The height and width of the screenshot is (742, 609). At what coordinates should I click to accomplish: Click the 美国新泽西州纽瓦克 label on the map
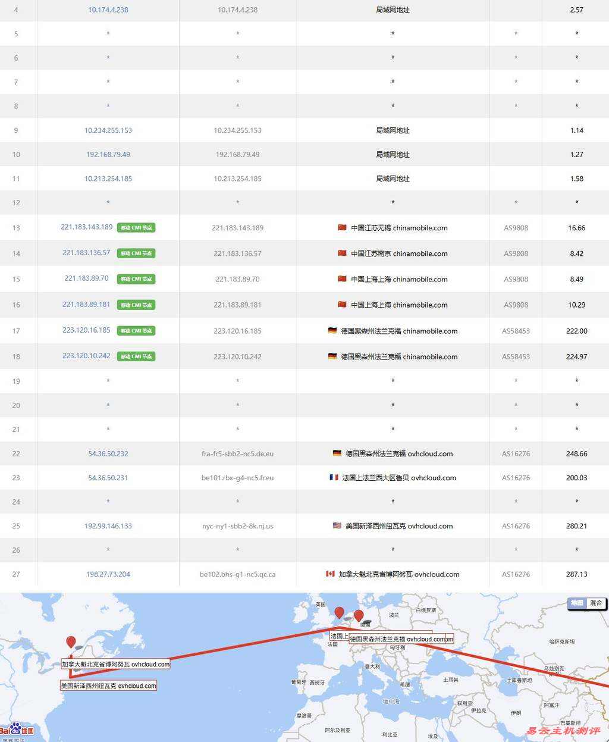click(108, 686)
